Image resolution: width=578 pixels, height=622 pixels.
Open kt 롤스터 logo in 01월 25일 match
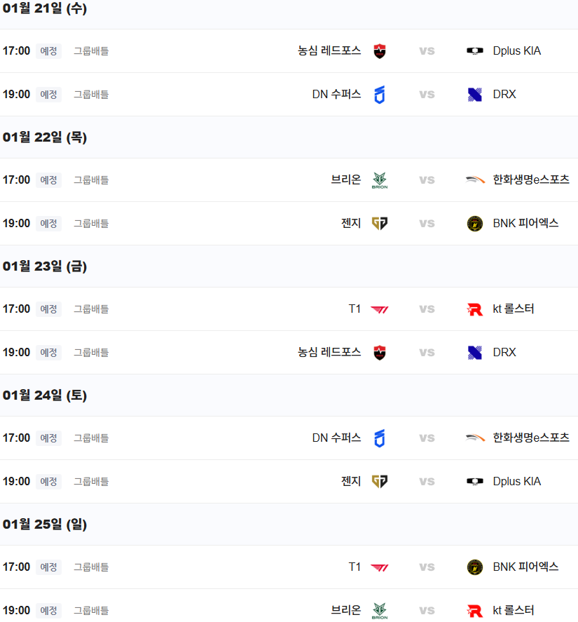(475, 611)
